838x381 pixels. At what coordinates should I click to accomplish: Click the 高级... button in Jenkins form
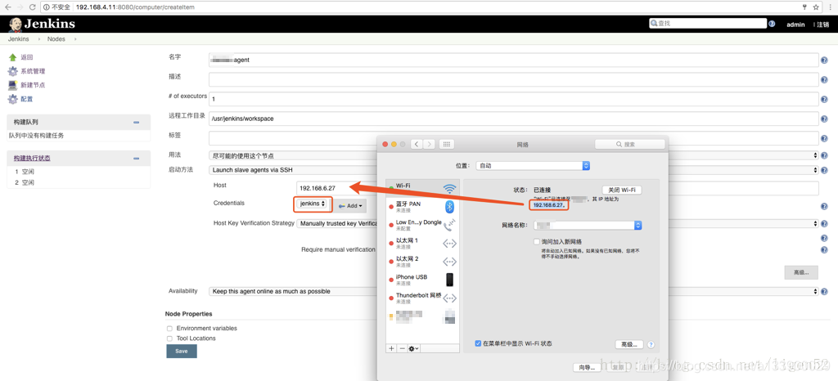point(801,272)
